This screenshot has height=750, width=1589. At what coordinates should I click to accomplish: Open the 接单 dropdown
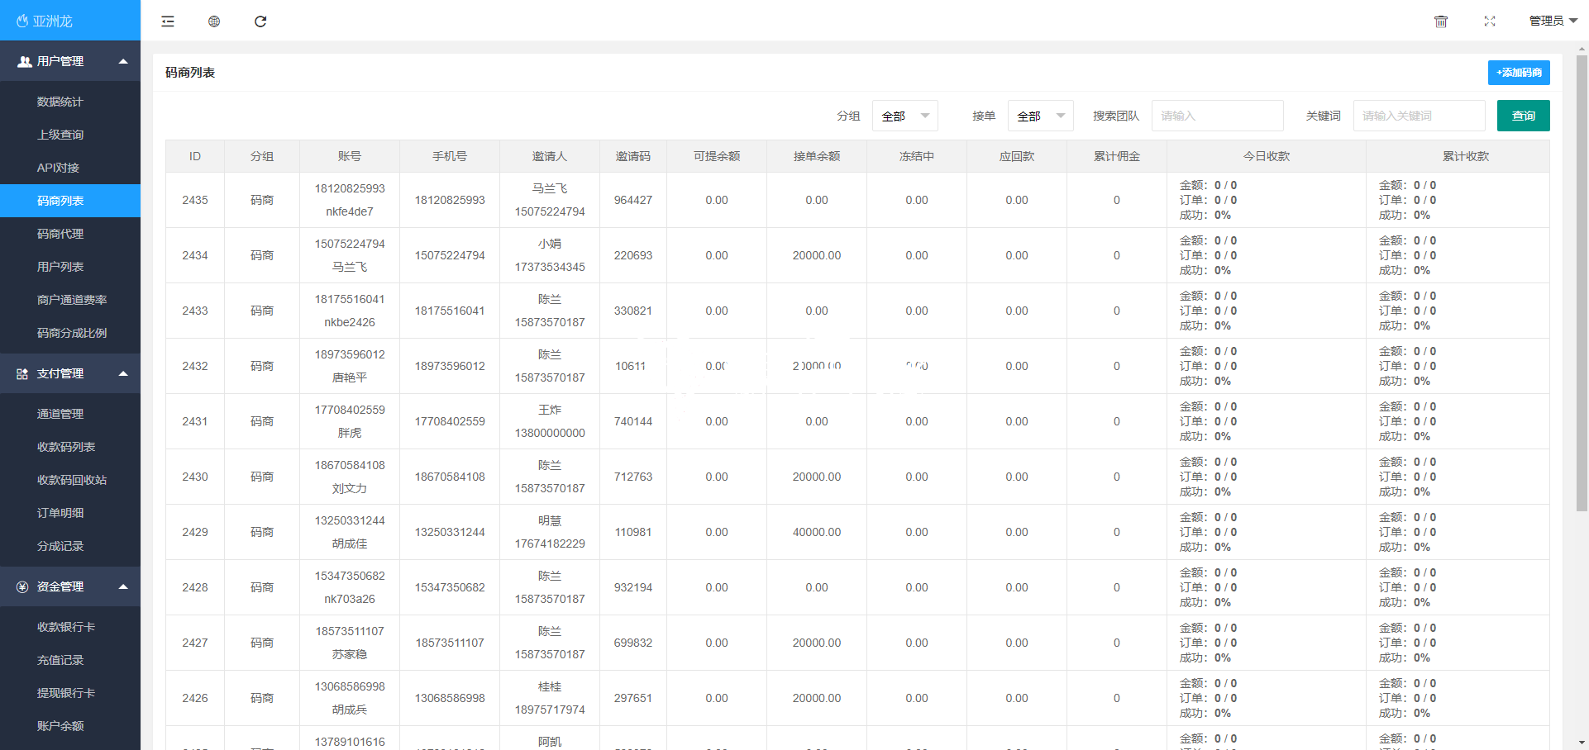tap(1040, 116)
